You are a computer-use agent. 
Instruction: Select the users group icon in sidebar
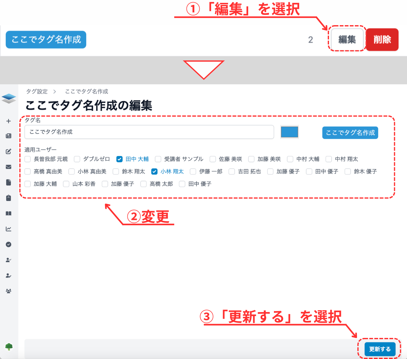8,291
